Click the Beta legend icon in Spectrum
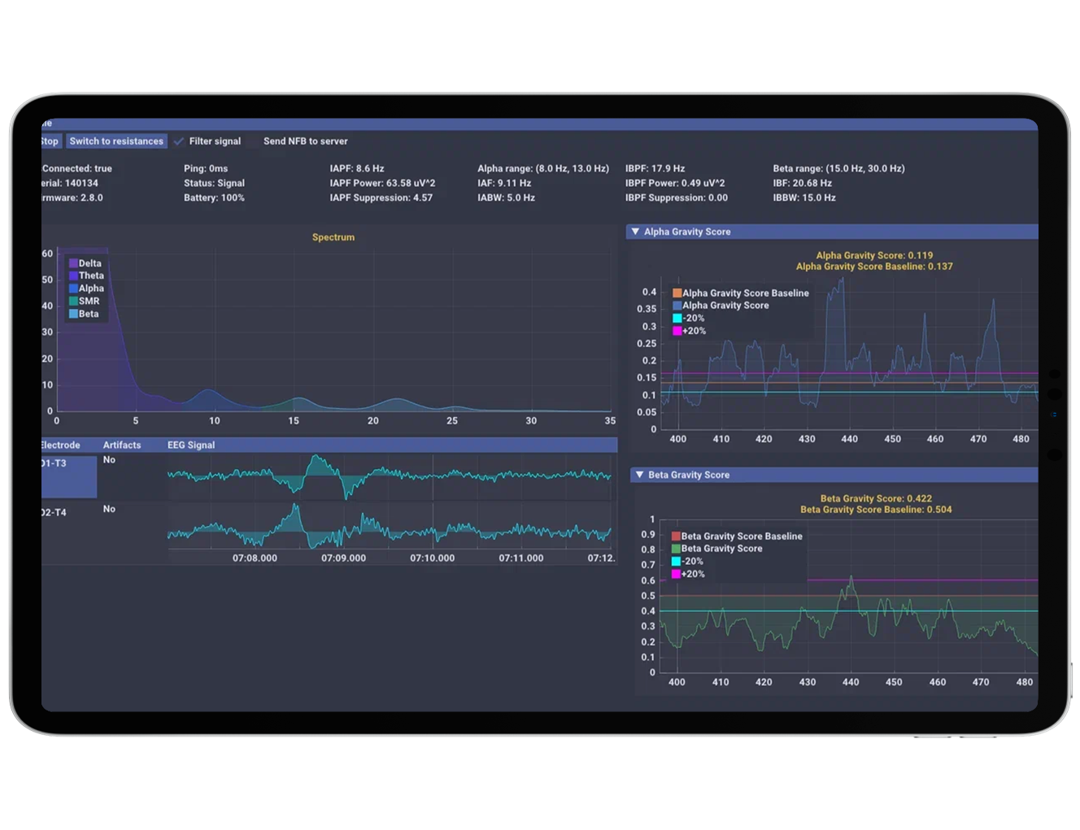This screenshot has width=1080, height=830. click(x=73, y=314)
